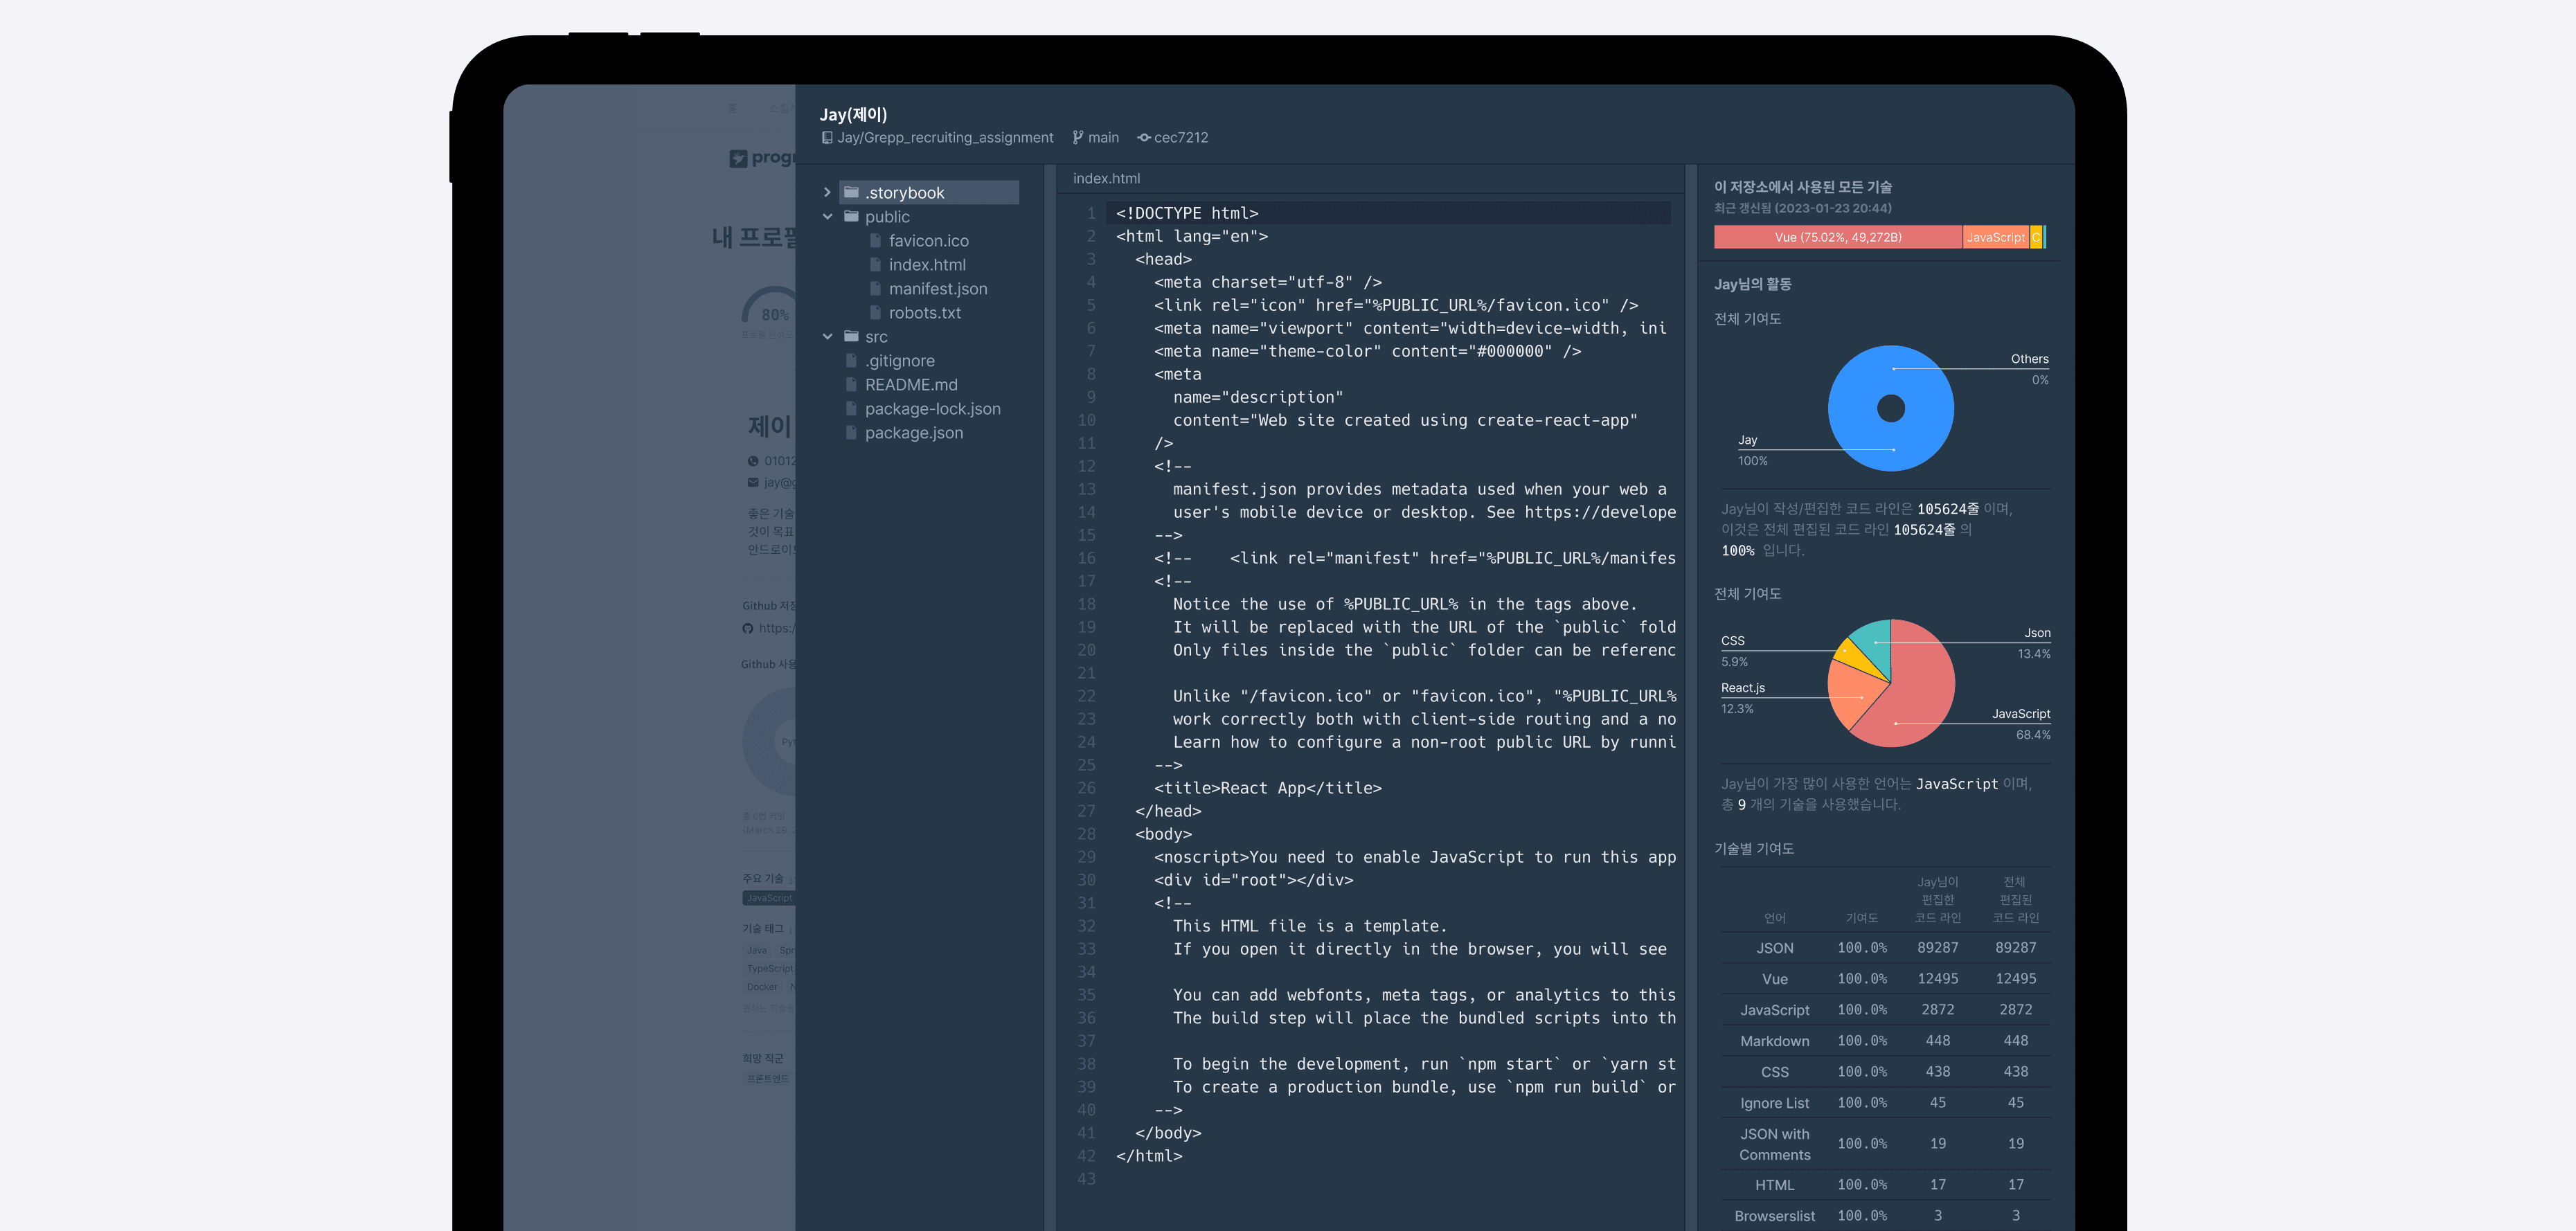Collapse the src folder chevron
Viewport: 2576px width, 1231px height.
827,336
